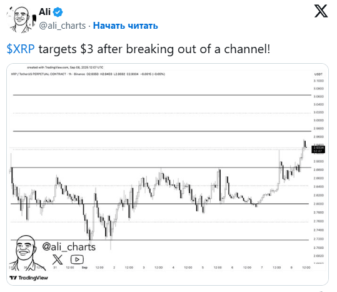Click the Sep date label on time axis
Viewport: 337px width, 292px height.
(x=84, y=268)
